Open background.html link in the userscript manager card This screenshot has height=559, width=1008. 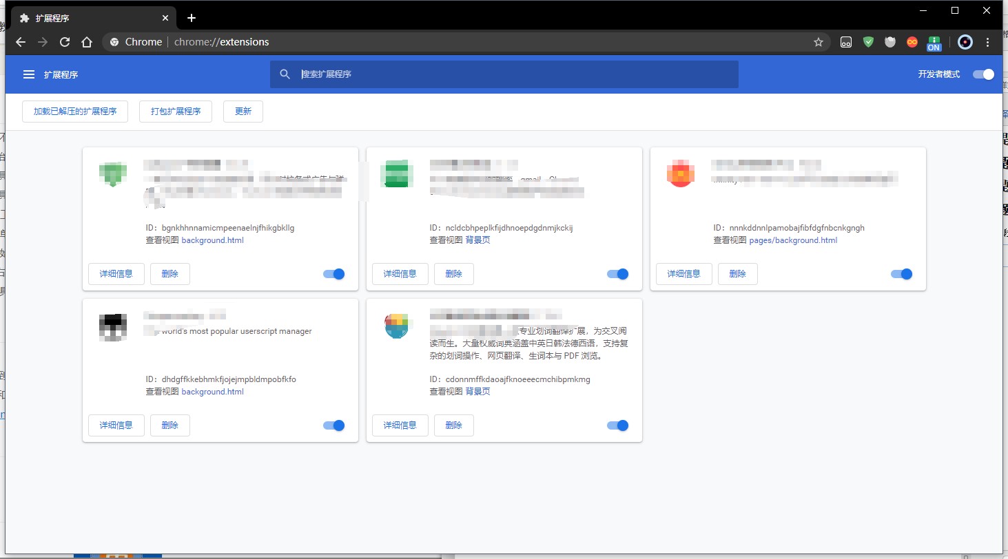(212, 392)
